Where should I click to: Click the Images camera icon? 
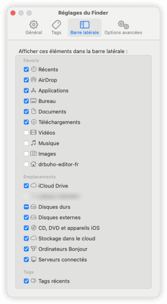[34, 154]
